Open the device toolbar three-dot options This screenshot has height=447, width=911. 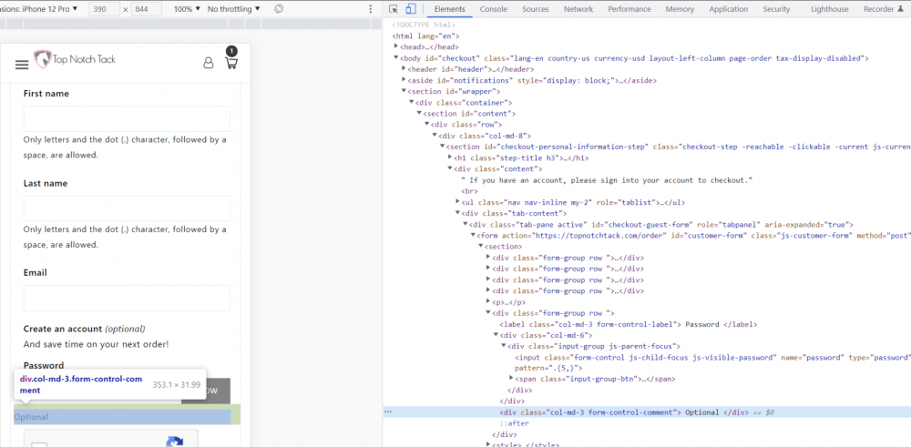click(x=369, y=9)
